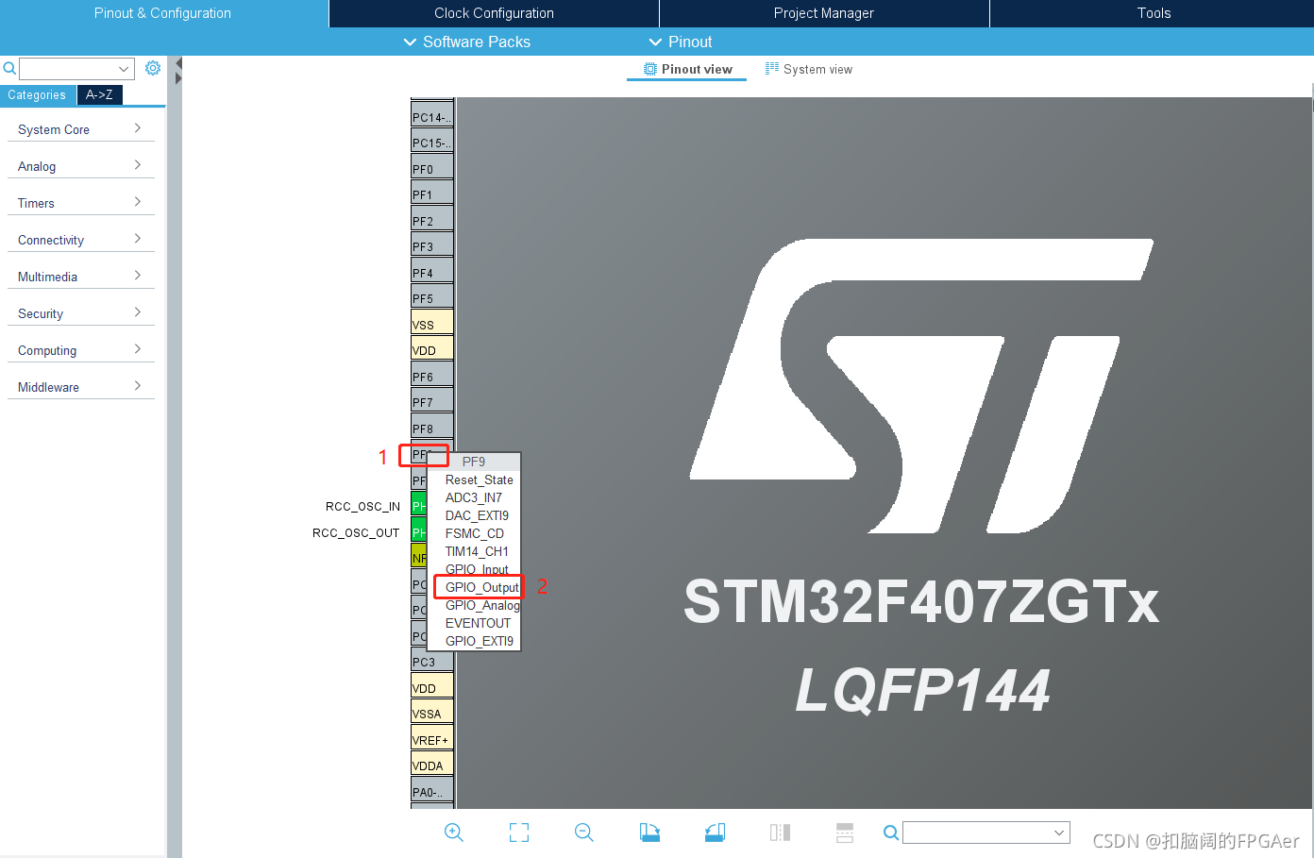Switch to Pinout & Configuration tab
The image size is (1314, 858).
163,13
